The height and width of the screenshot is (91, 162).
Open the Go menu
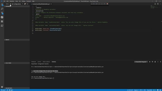[x=20, y=1]
